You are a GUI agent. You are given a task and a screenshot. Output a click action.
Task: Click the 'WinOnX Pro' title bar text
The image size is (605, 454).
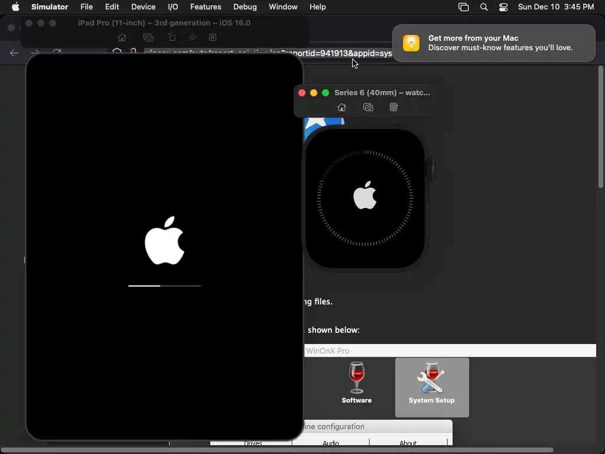coord(327,351)
